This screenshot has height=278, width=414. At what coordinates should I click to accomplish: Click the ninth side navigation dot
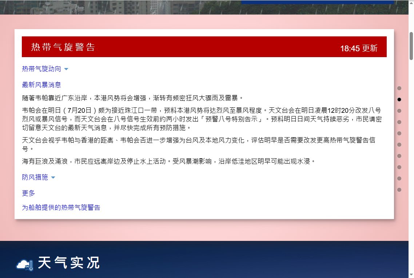pos(399,178)
